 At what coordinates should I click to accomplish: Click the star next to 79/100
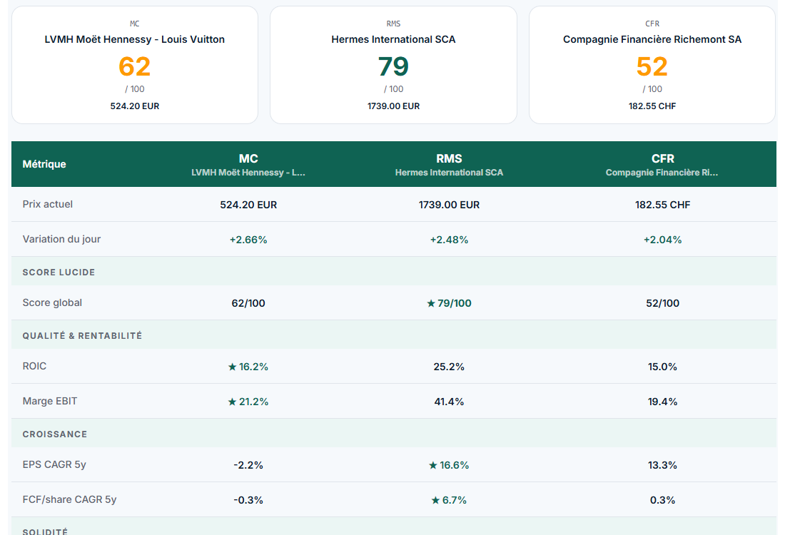click(430, 303)
